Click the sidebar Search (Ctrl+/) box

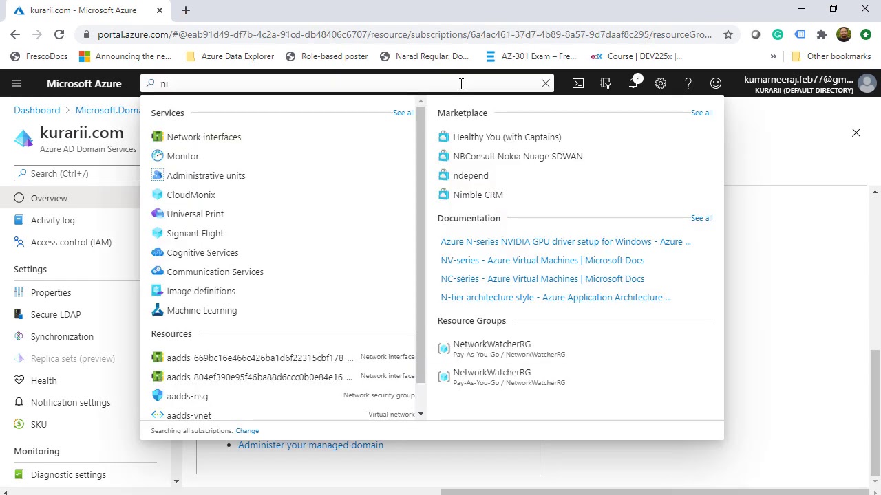[x=77, y=173]
